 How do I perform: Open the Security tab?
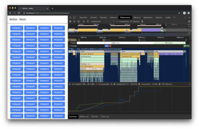tap(159, 18)
